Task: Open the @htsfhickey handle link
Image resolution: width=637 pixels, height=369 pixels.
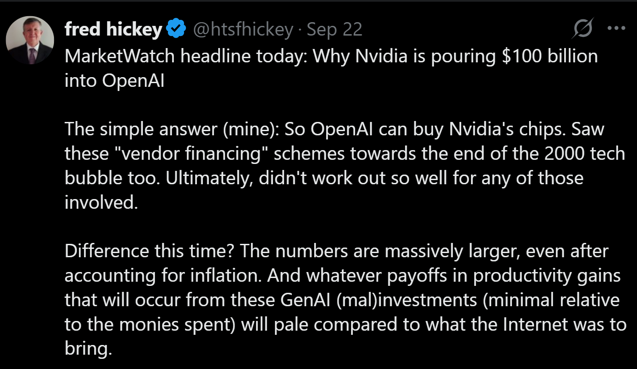Action: click(243, 30)
